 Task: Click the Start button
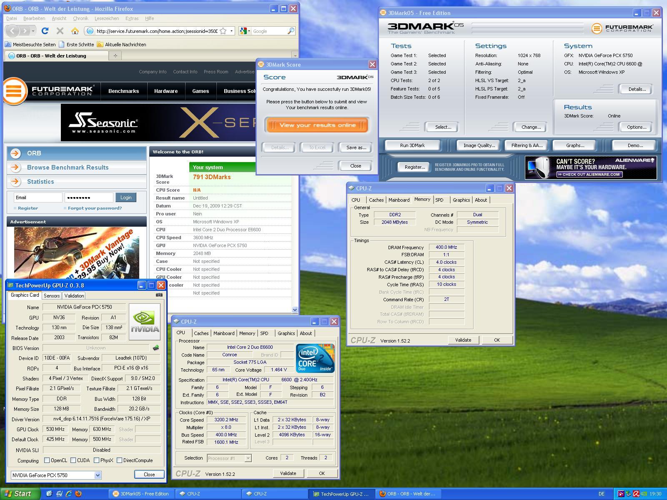coord(20,494)
